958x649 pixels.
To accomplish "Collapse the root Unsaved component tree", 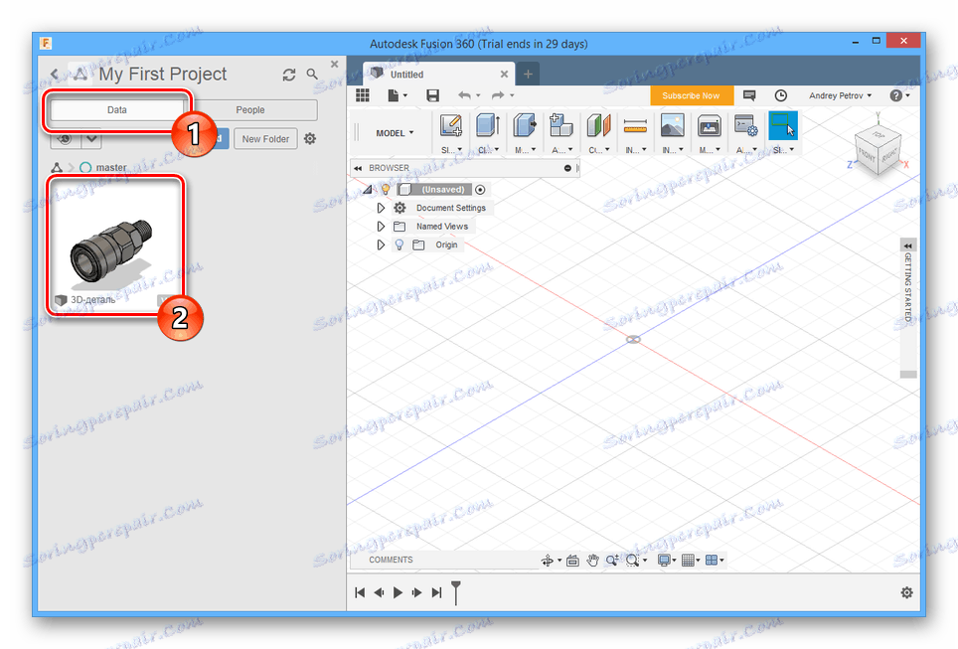I will tap(367, 190).
